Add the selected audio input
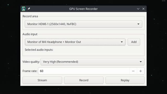167x94 pixels. [134, 42]
